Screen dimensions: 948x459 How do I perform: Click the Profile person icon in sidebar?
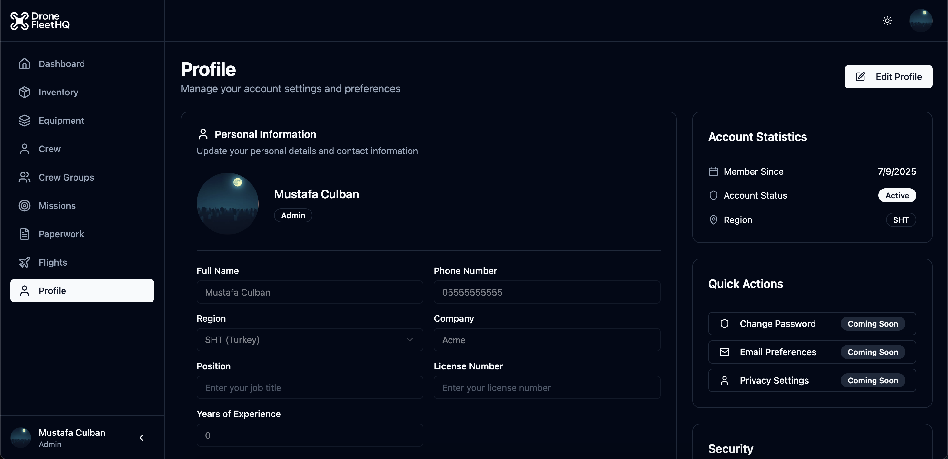coord(24,290)
